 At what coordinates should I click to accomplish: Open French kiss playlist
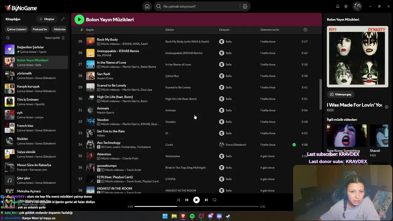click(36, 128)
